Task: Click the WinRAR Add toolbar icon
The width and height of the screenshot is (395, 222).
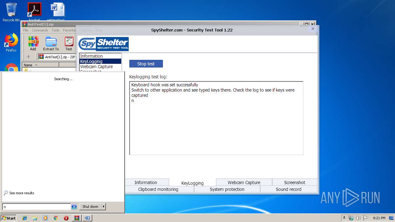Action: 33,43
